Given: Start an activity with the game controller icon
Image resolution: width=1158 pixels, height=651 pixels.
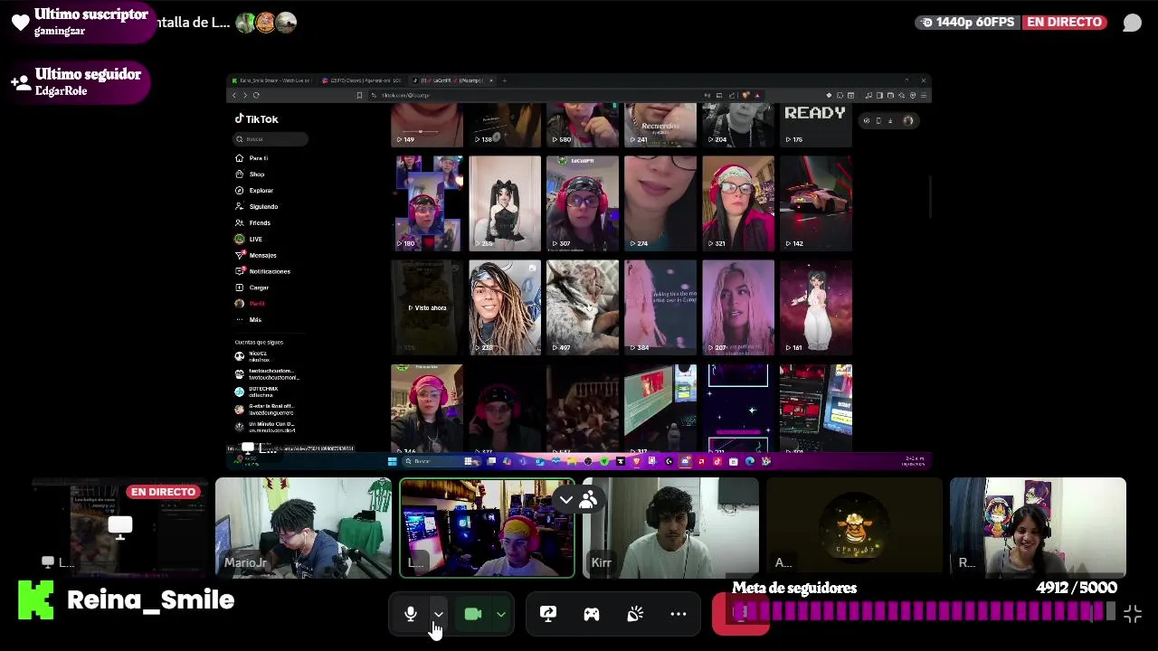Looking at the screenshot, I should (592, 615).
